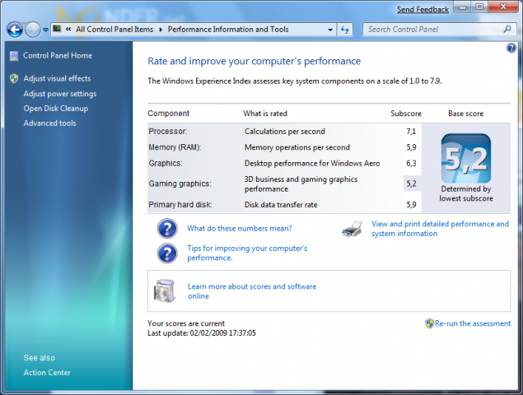Open Adjust visual effects
Image resolution: width=523 pixels, height=395 pixels.
click(x=57, y=79)
